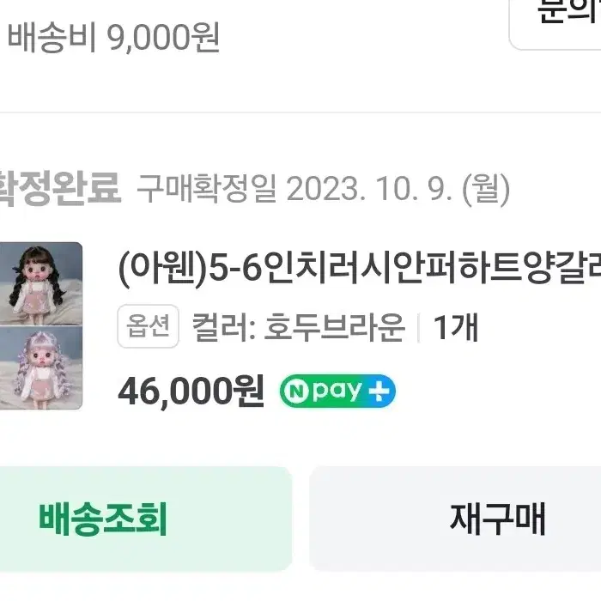The height and width of the screenshot is (601, 601).
Task: Reorder item with the 재구매 button
Action: (455, 519)
